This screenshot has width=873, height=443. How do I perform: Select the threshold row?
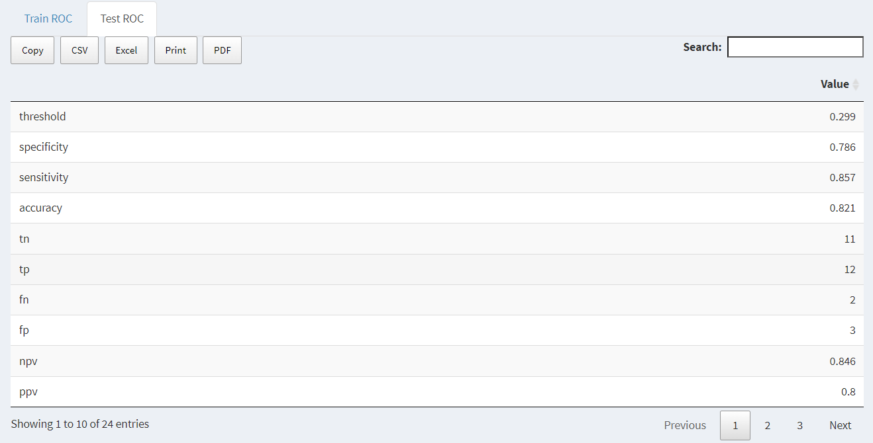point(42,116)
